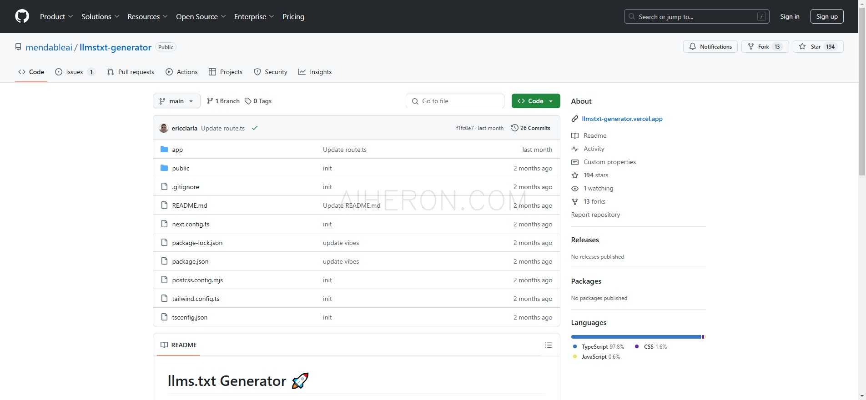
Task: Open the postcss.config.mjs file
Action: point(197,280)
